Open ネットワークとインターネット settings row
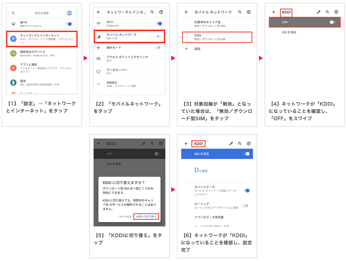 (x=42, y=39)
